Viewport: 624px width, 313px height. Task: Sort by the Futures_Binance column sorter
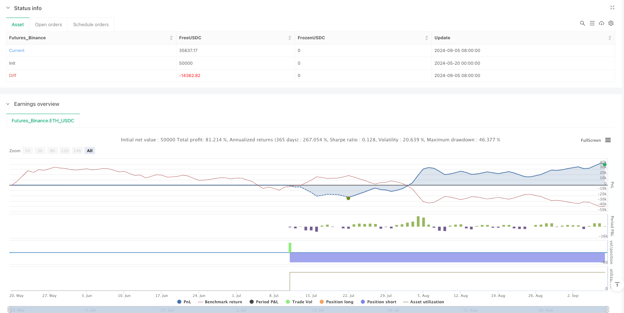coord(171,38)
